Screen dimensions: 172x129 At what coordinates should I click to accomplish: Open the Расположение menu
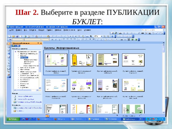(69, 30)
